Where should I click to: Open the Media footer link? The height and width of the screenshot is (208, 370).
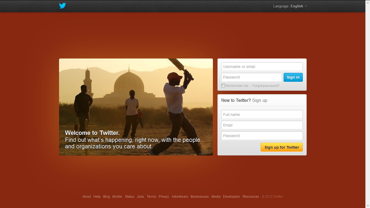click(216, 197)
